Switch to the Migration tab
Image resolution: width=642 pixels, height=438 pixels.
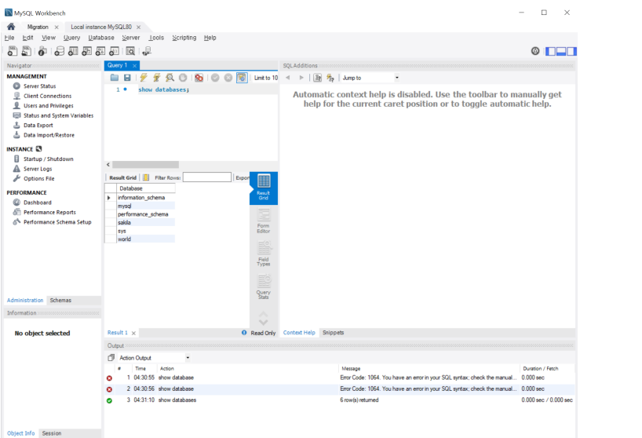click(x=38, y=27)
